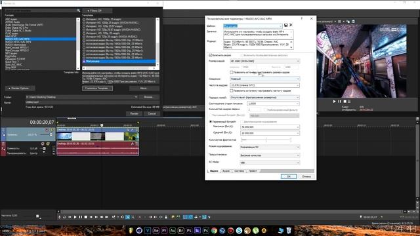This screenshot has height=236, width=420.
Task: Click the About button in Render As
Action: [x=144, y=88]
